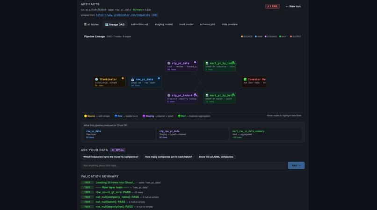Ask "Which industries have the most YC companies?"
The height and width of the screenshot is (210, 377).
pos(110,157)
